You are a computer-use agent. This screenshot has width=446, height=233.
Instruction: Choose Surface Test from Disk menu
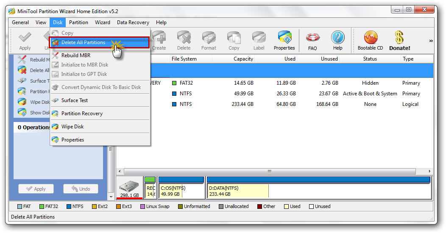pos(100,100)
